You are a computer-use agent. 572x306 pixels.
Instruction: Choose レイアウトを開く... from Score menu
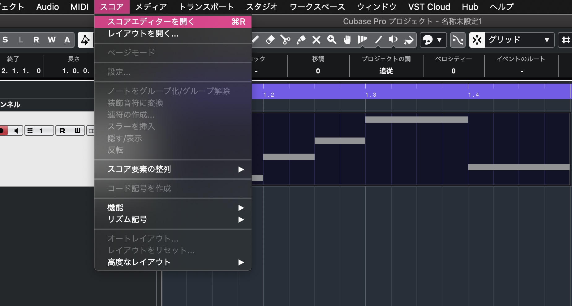coord(173,33)
